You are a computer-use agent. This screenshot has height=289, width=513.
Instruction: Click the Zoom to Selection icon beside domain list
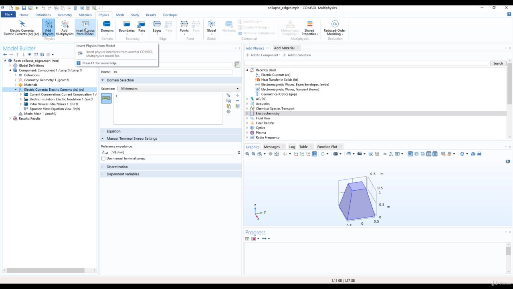point(228,112)
